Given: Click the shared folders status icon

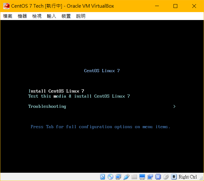Looking at the screenshot, I should [x=134, y=177].
